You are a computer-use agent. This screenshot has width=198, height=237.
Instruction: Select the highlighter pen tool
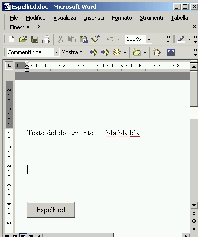click(181, 39)
